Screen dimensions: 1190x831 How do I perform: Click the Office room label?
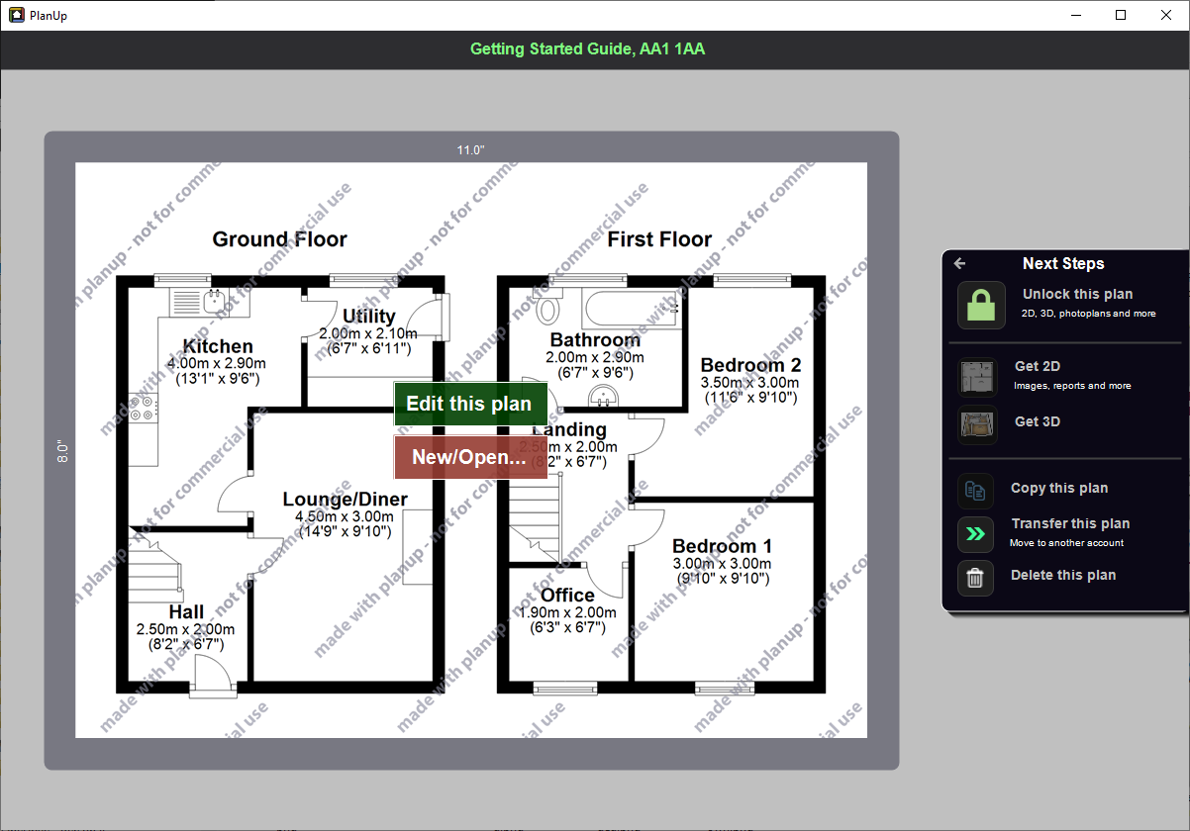pyautogui.click(x=567, y=596)
